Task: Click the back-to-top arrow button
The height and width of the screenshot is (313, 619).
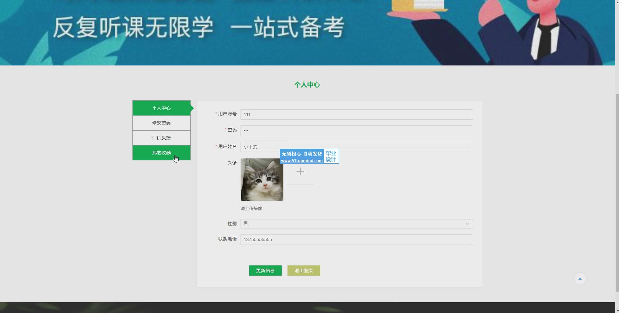Action: pos(580,279)
